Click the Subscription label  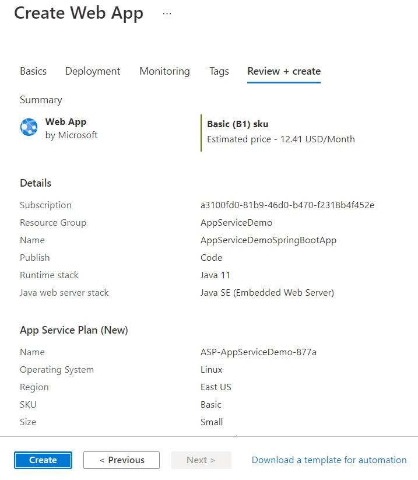(x=45, y=205)
